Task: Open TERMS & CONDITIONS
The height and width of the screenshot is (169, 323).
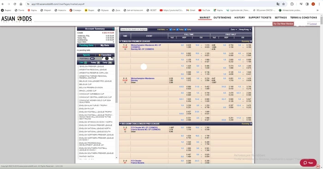Action: click(x=304, y=18)
